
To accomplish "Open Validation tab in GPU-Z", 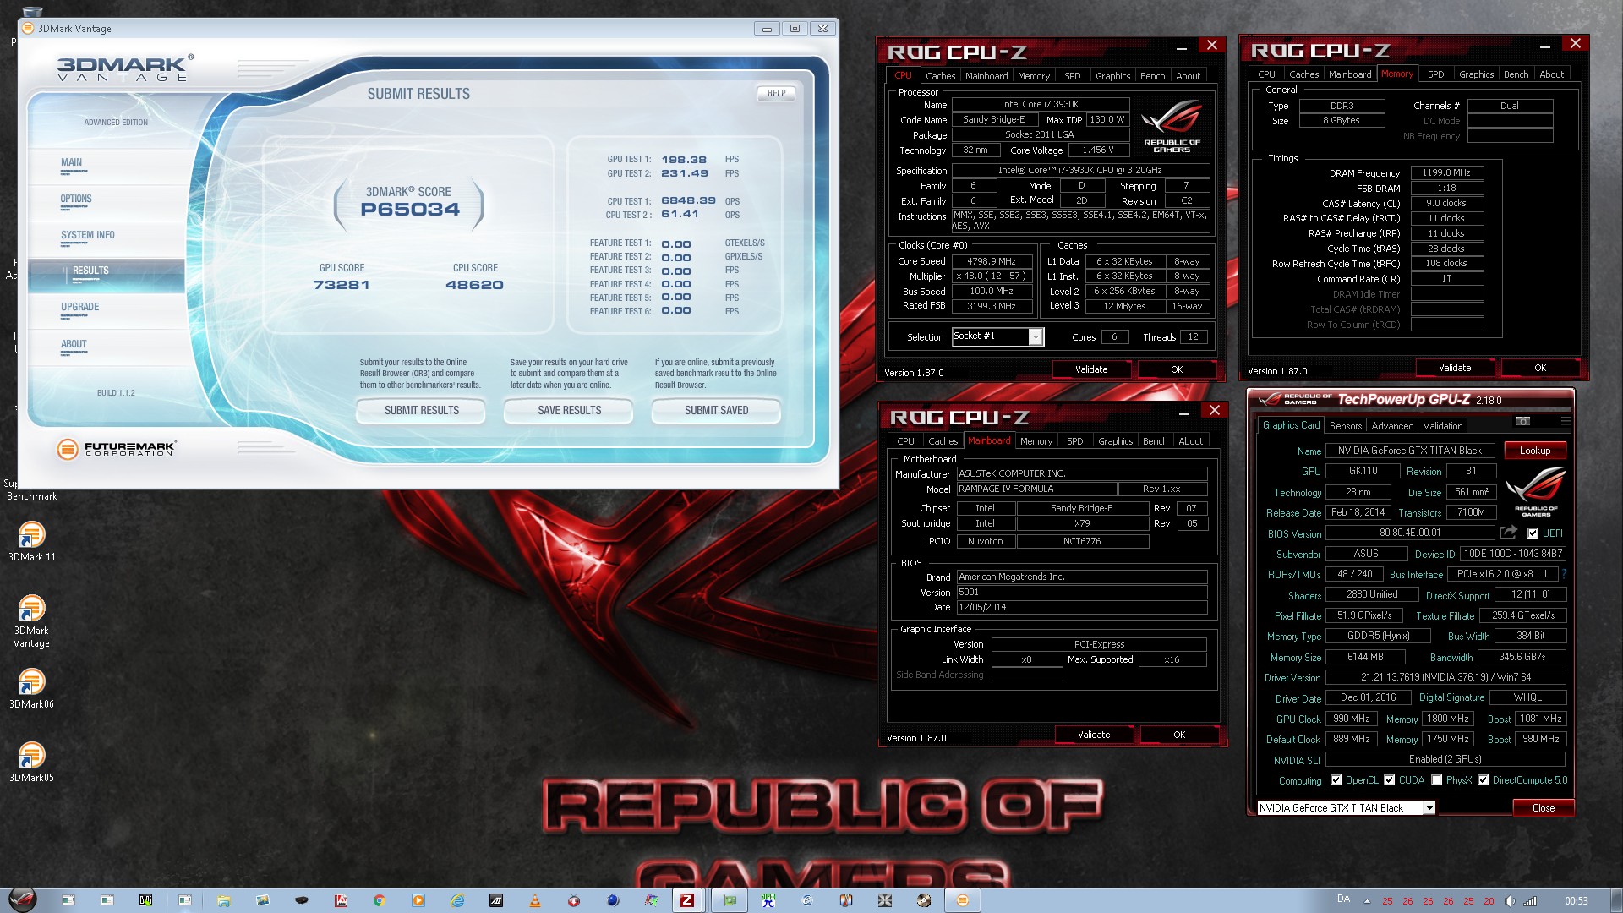I will point(1442,426).
